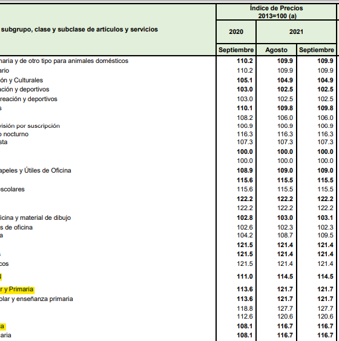Click the value 102.8 in material de dibujo row
The image size is (339, 341).
pos(245,217)
